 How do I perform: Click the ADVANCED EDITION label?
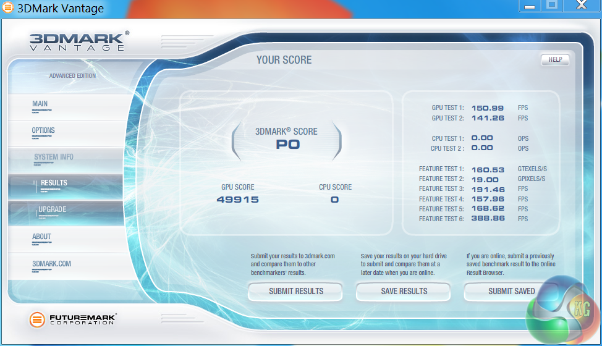coord(72,76)
